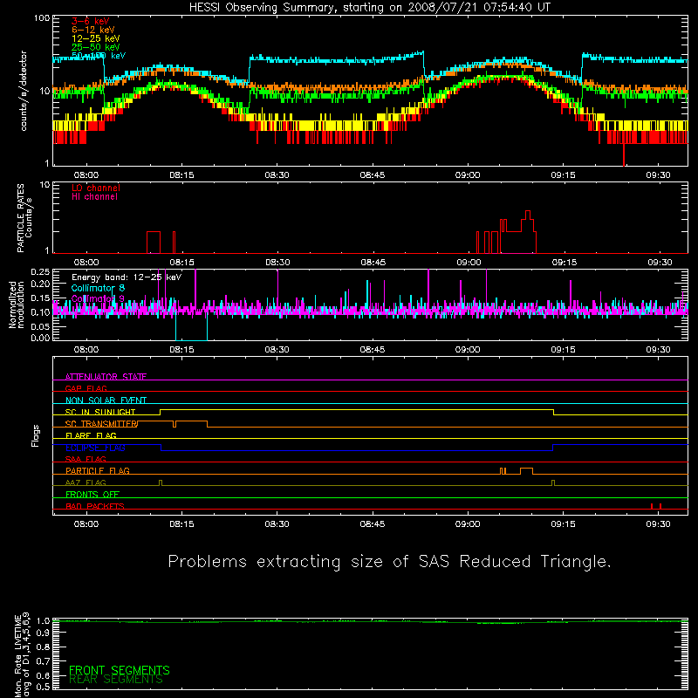The image size is (698, 698).
Task: Click 09:00 tick under the Flags panel
Action: (468, 524)
